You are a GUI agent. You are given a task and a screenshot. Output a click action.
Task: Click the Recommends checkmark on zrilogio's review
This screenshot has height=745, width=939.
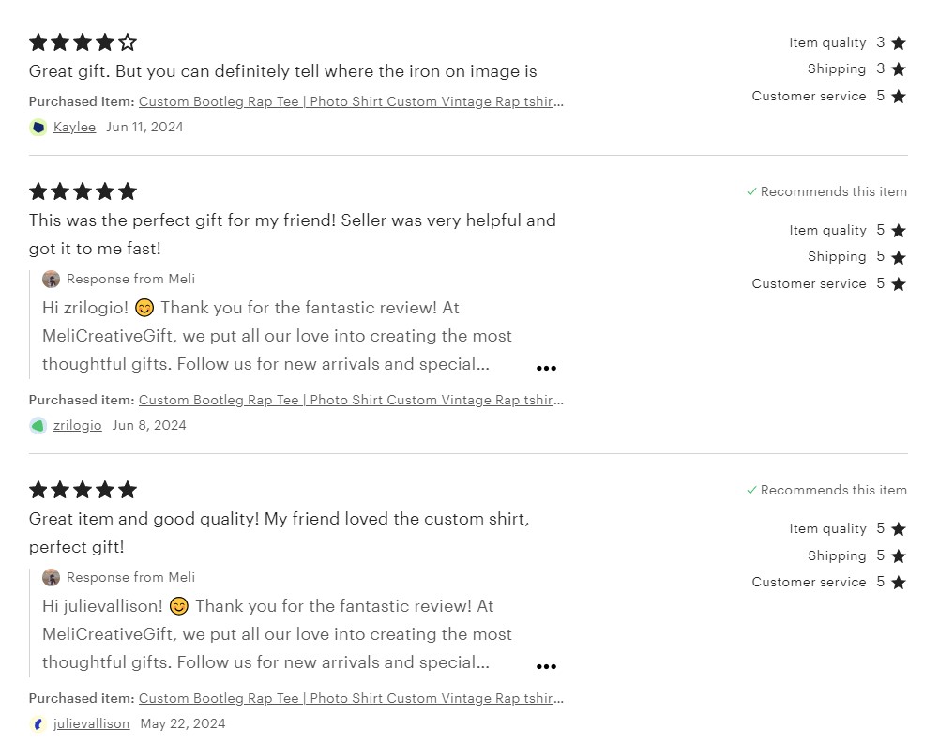point(751,192)
